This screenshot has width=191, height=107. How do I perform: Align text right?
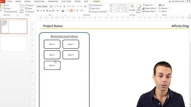(x=74, y=11)
